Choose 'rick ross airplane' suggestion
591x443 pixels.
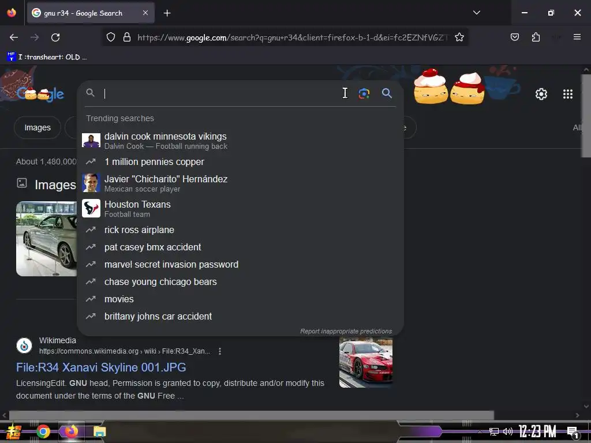[240, 230]
